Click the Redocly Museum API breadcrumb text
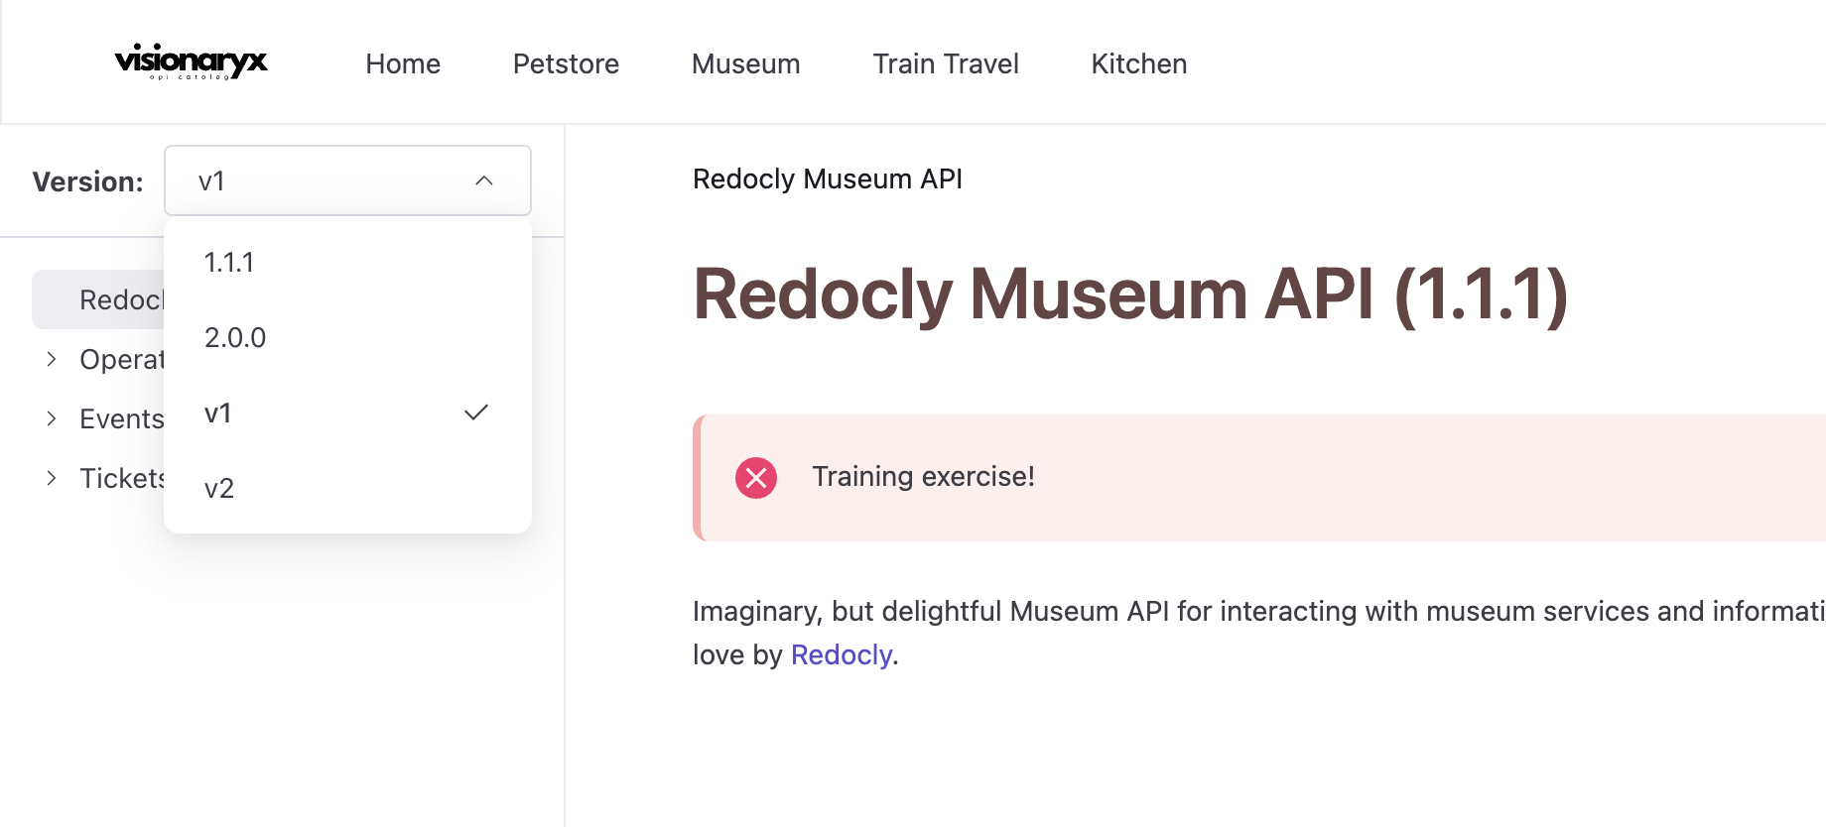 point(827,178)
